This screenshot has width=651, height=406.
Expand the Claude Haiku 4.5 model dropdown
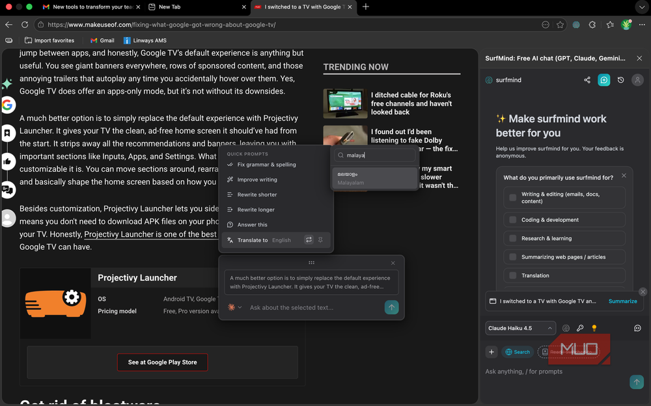520,328
